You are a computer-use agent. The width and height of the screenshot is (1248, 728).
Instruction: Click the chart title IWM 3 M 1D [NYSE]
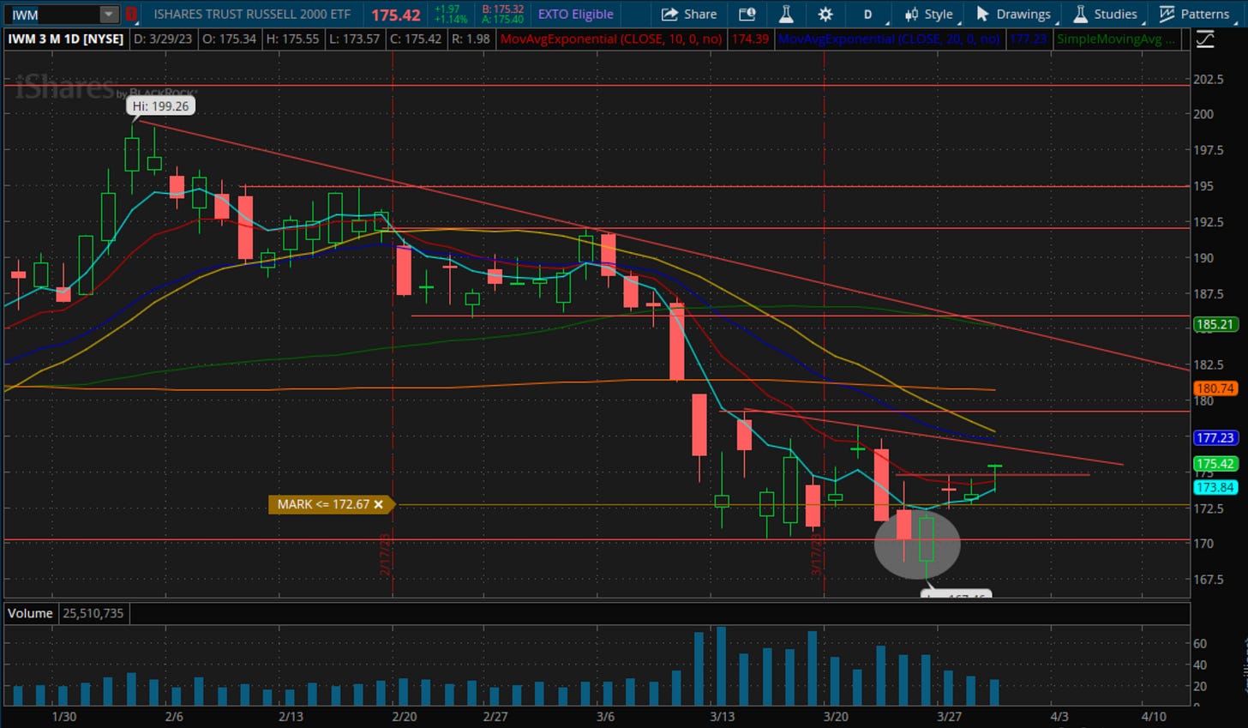[66, 39]
